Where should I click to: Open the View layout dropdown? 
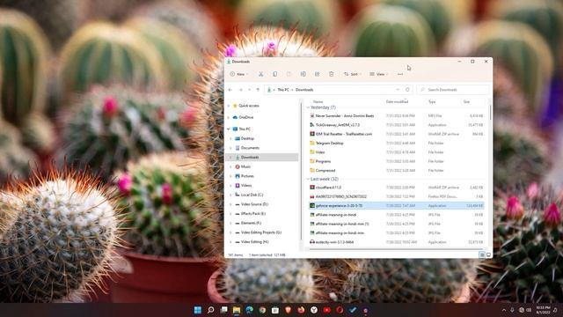coord(379,74)
